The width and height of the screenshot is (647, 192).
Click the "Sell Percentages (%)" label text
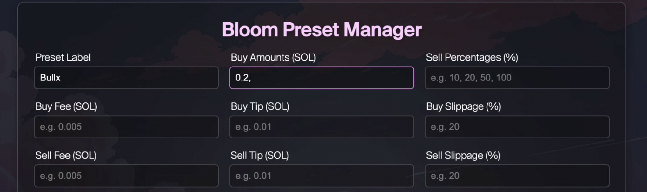[472, 57]
